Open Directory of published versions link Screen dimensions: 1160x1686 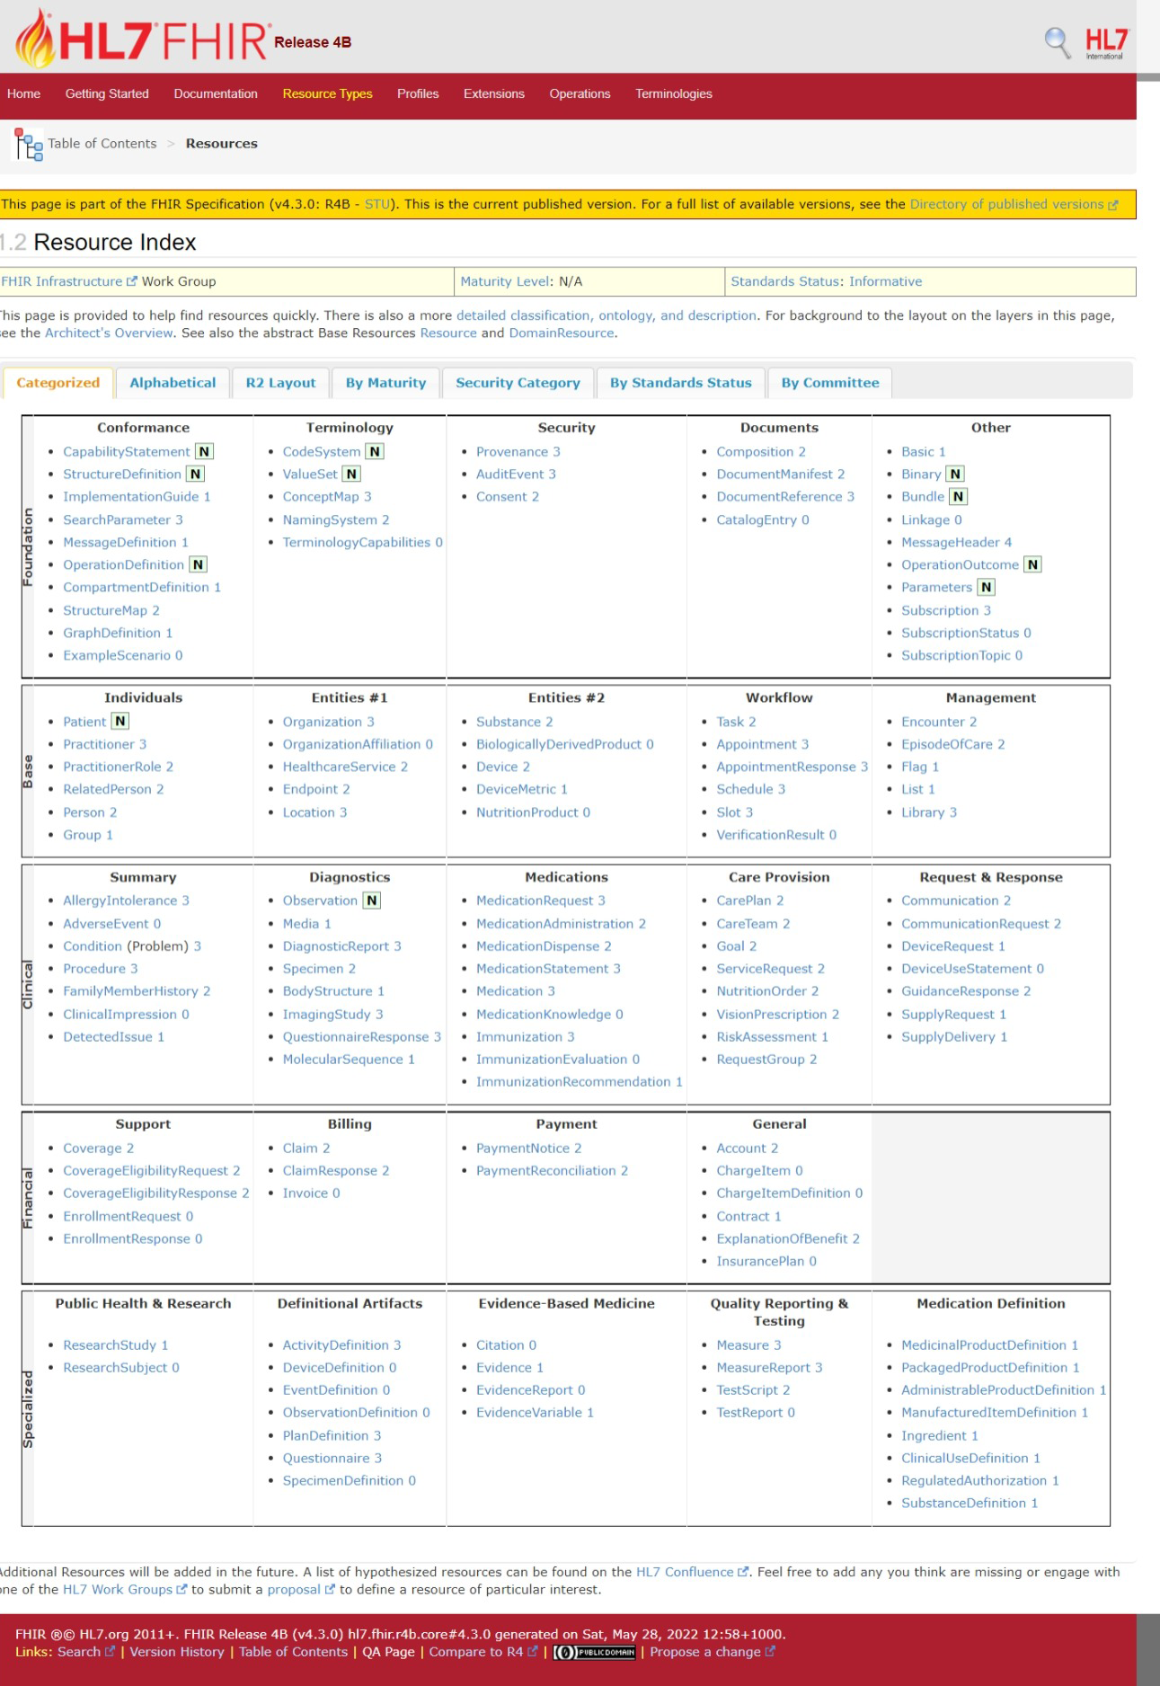click(x=1006, y=204)
